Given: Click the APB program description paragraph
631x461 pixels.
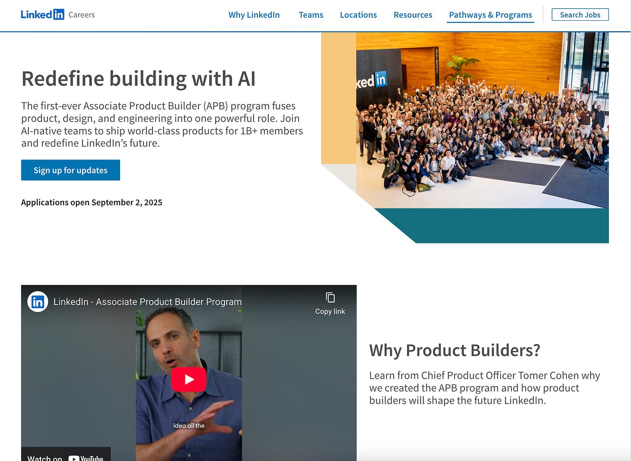Looking at the screenshot, I should tap(162, 124).
